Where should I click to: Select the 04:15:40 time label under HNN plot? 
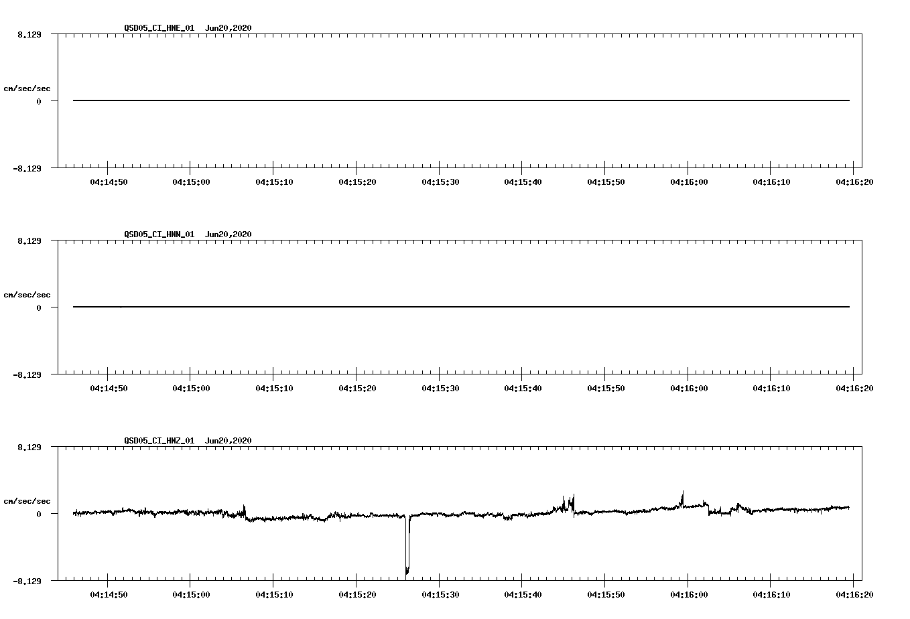coord(523,388)
